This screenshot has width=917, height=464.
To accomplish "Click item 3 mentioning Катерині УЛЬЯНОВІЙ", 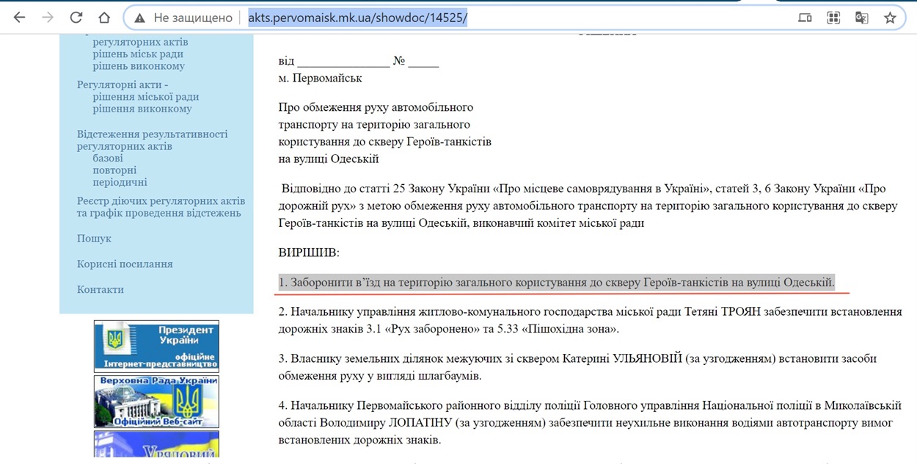I will (577, 367).
